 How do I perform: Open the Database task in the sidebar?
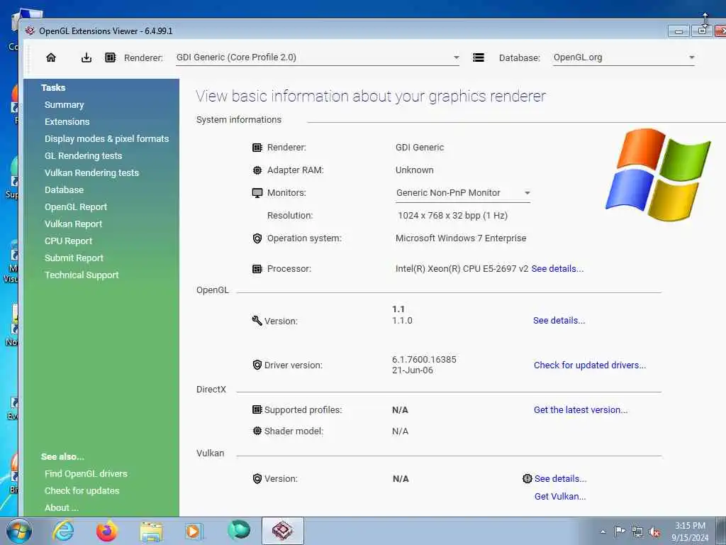[x=65, y=189]
